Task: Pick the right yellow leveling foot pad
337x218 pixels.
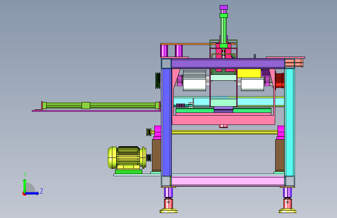Action: 287,211
